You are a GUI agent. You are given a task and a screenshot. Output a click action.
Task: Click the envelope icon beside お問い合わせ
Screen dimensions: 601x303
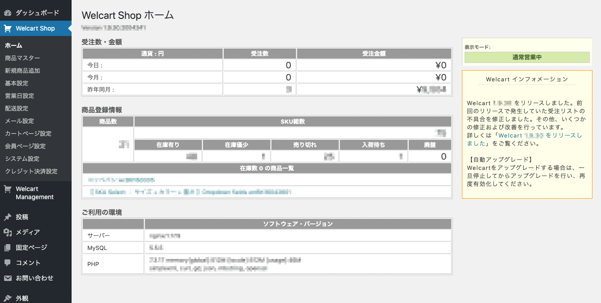point(8,278)
